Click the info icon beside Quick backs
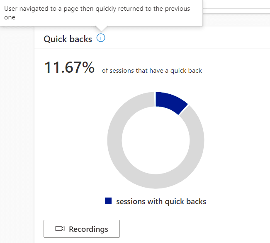Screen dimensions: 270x243 coord(101,38)
